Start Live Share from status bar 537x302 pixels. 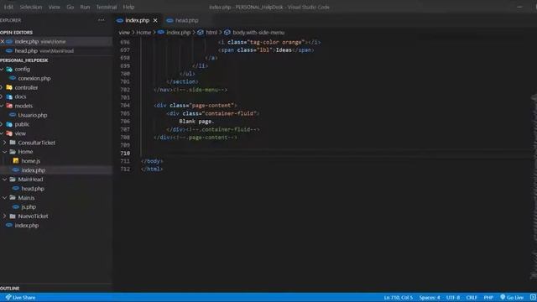20,298
